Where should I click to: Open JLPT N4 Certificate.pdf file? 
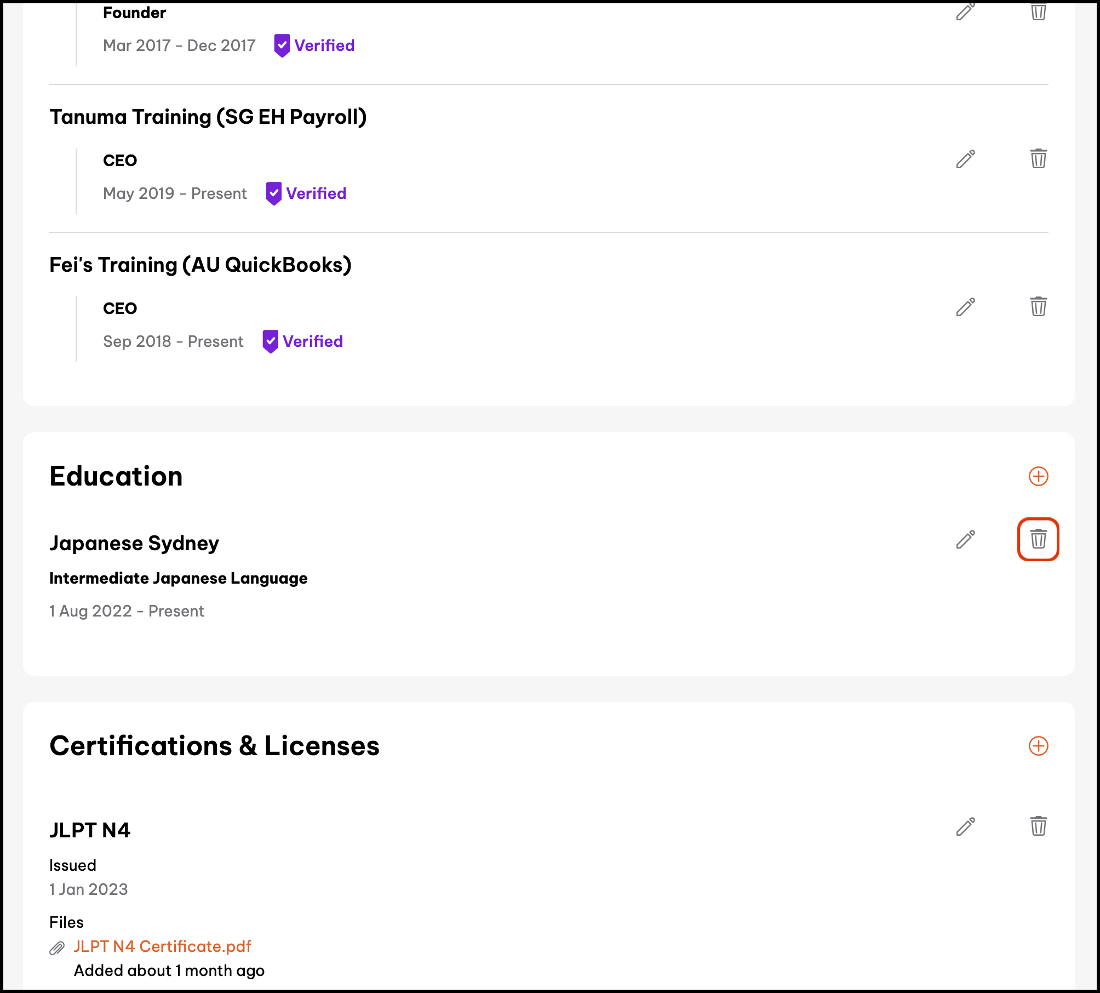162,946
